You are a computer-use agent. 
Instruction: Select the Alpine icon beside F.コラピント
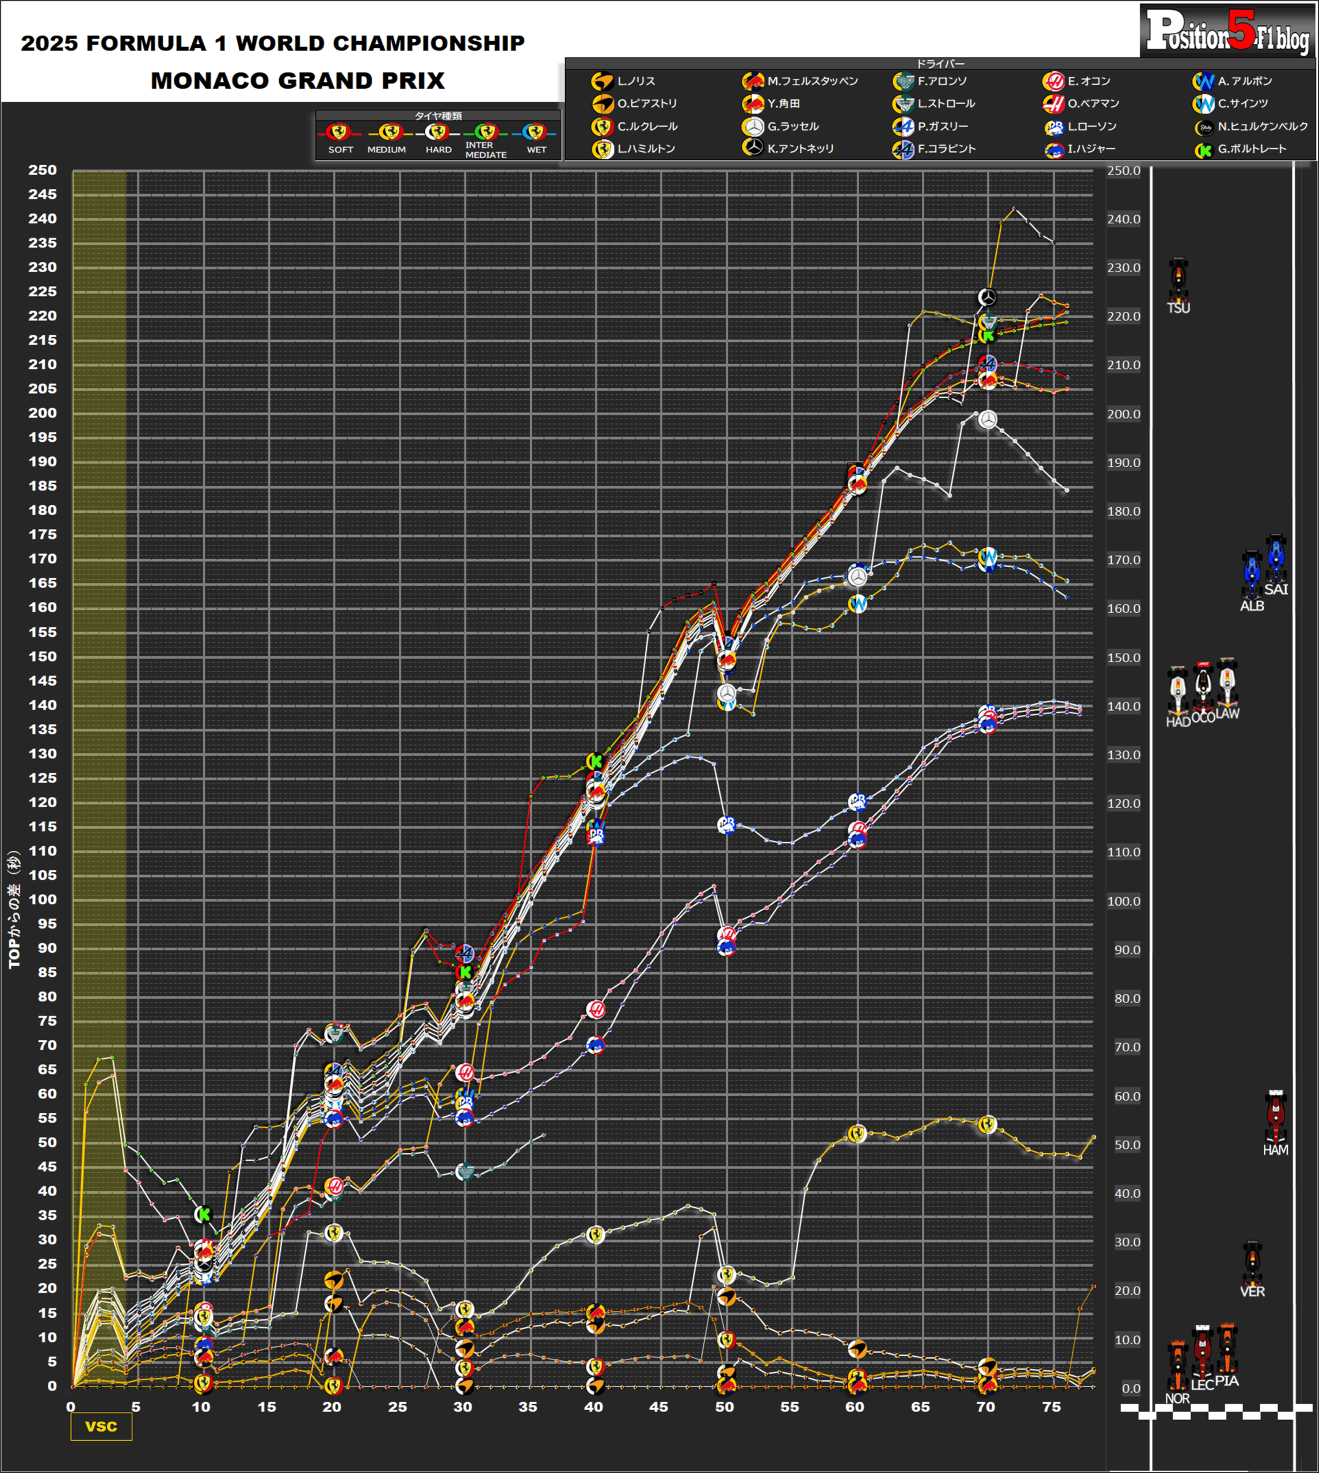coord(903,149)
